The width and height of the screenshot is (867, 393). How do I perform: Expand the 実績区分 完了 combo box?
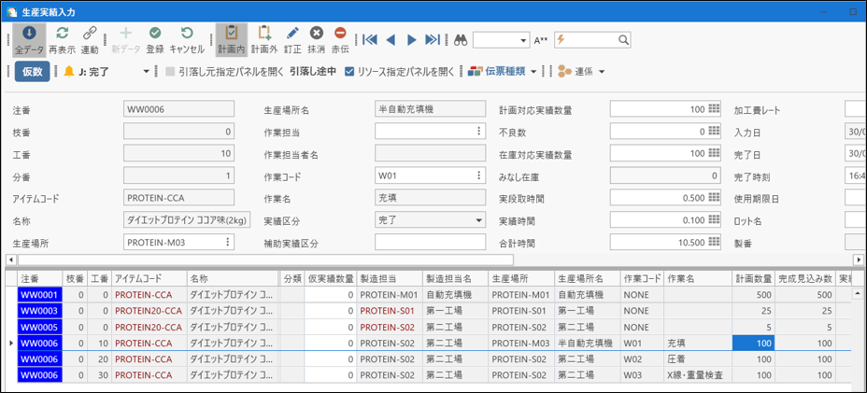pyautogui.click(x=479, y=220)
